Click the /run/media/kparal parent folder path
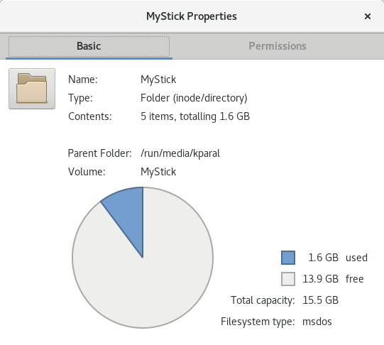384x345 pixels. pyautogui.click(x=180, y=153)
